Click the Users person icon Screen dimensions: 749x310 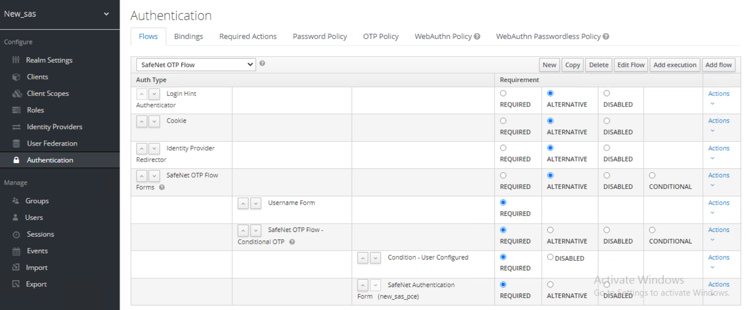pyautogui.click(x=16, y=217)
